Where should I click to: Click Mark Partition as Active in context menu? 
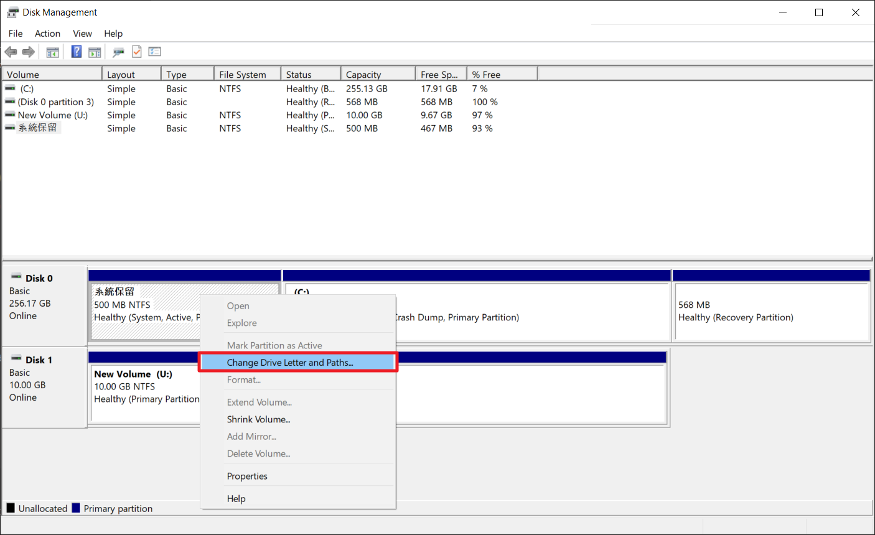pos(298,345)
